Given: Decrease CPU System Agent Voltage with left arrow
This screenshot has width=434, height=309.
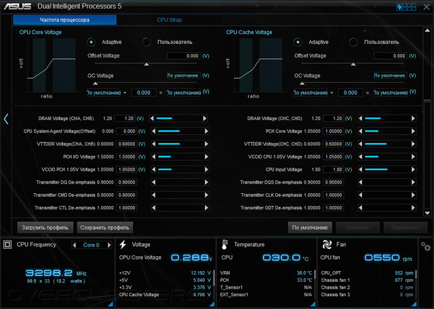Looking at the screenshot, I should [154, 131].
